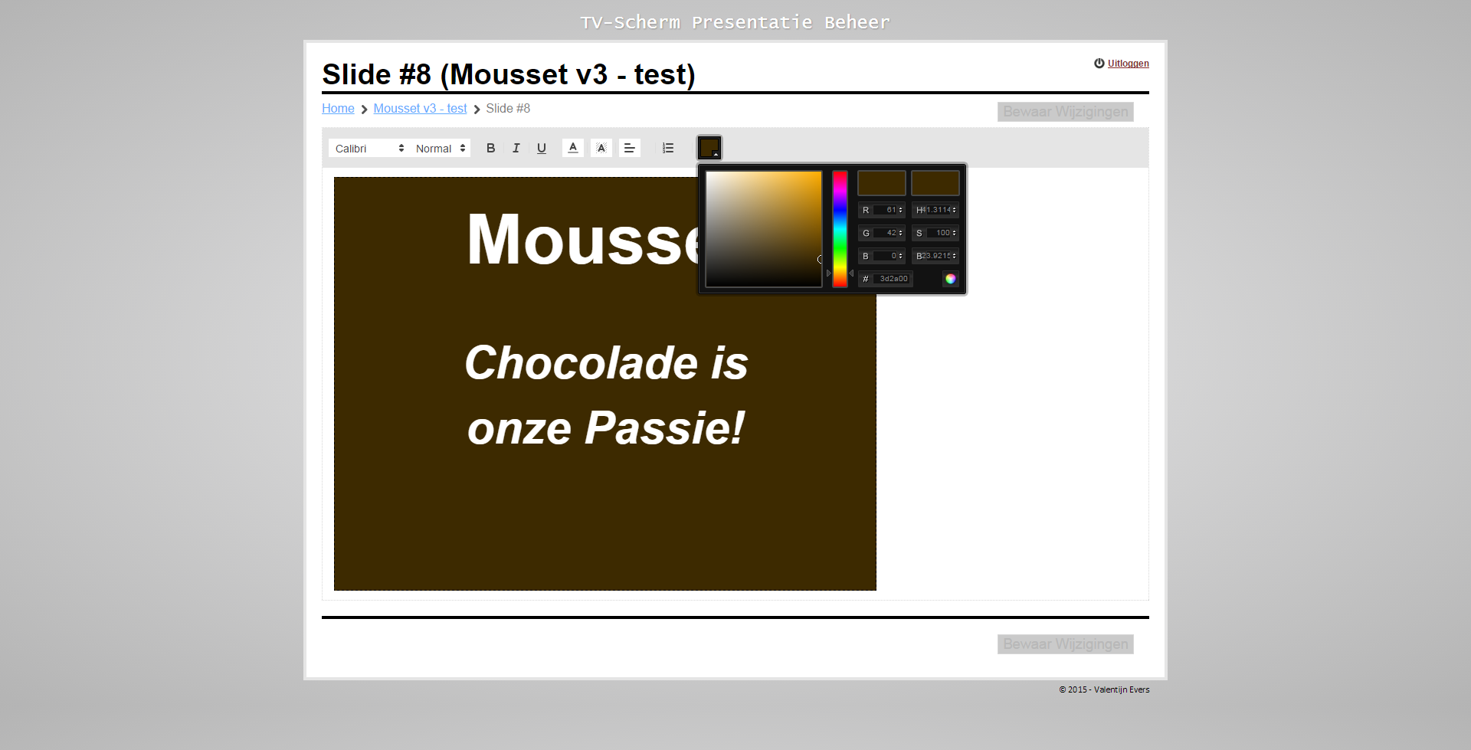
Task: Click the top Bewaar Wijzigingen button
Action: click(x=1065, y=112)
